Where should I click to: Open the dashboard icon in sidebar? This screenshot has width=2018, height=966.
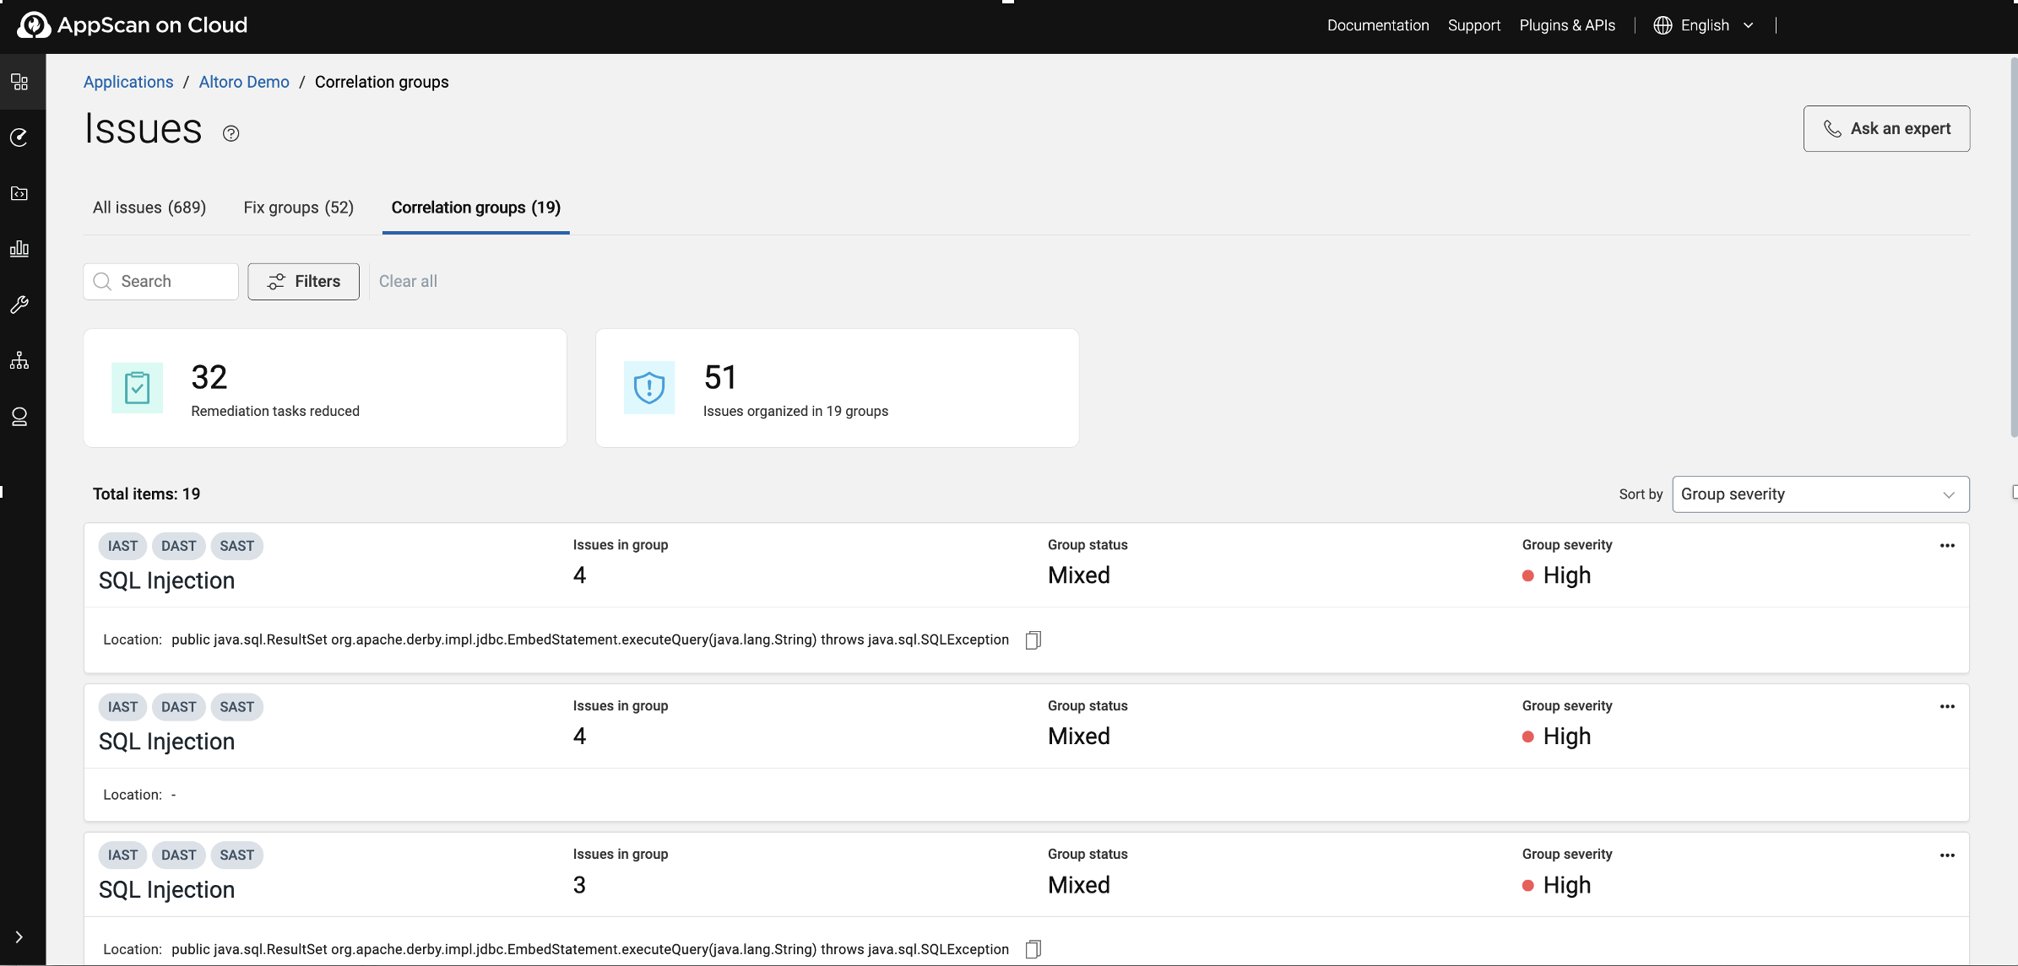[19, 82]
